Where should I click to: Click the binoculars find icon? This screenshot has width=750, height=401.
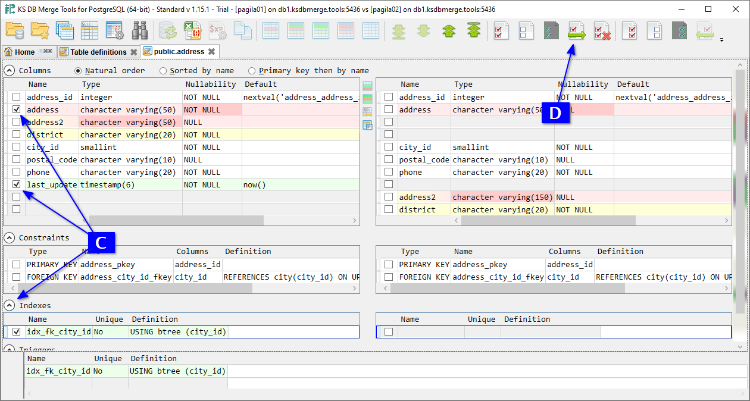click(x=140, y=30)
